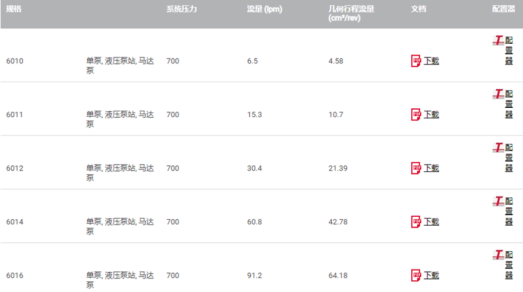Click the 下载 link in row 6014
Screen dimensions: 523x292
click(431, 222)
